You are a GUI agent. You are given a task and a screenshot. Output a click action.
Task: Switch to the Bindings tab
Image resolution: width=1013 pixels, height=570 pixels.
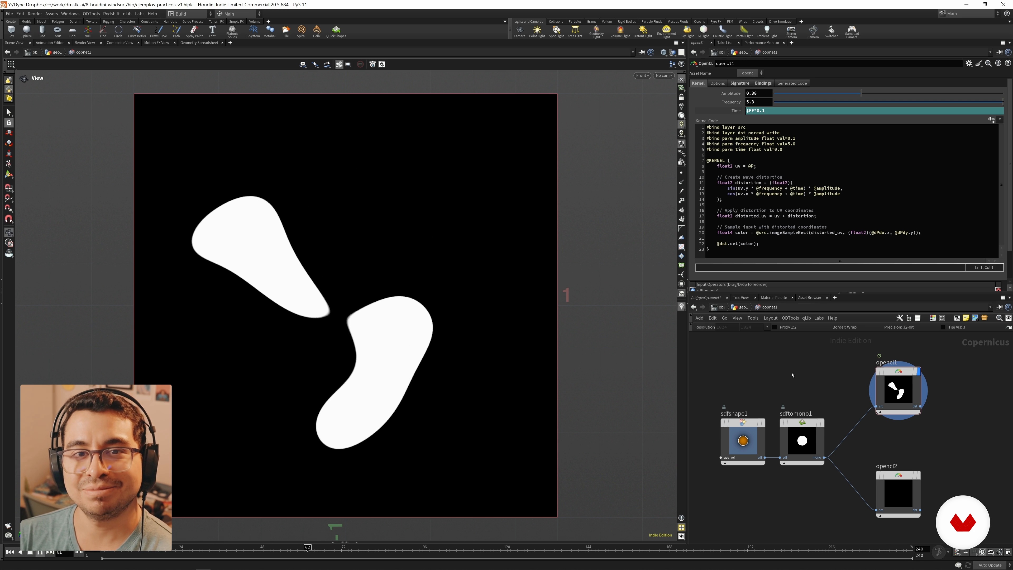click(x=763, y=83)
